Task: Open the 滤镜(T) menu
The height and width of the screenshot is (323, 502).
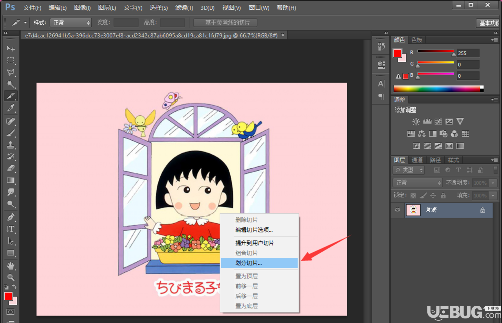Action: [184, 8]
